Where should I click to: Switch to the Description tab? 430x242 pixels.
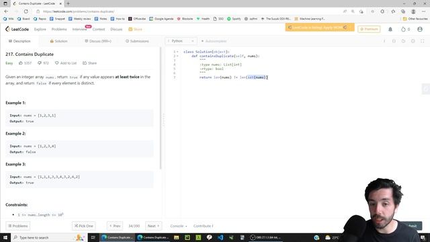[19, 41]
